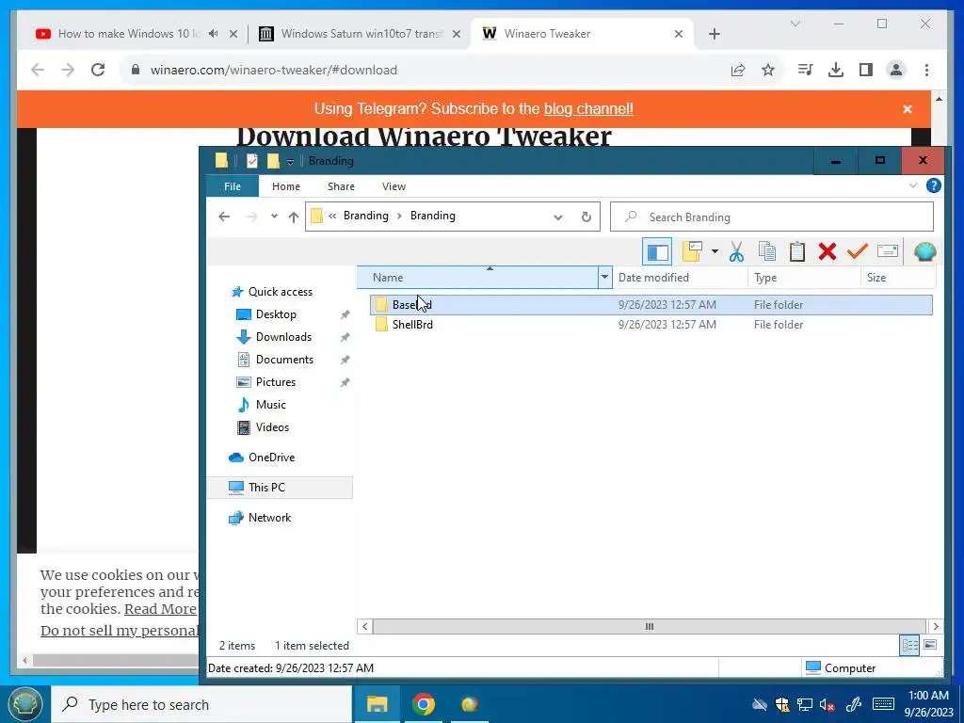964x723 pixels.
Task: Click the muted volume icon in tray
Action: pos(827,704)
